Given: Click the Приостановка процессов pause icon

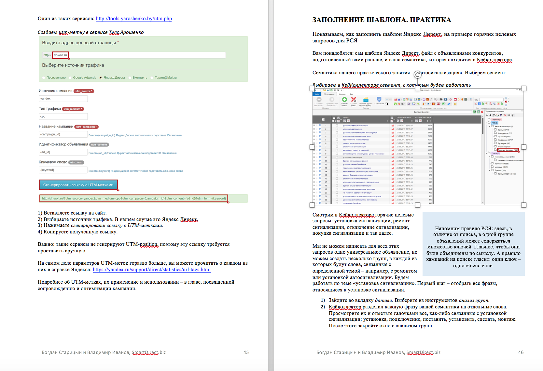Looking at the screenshot, I should point(332,99).
